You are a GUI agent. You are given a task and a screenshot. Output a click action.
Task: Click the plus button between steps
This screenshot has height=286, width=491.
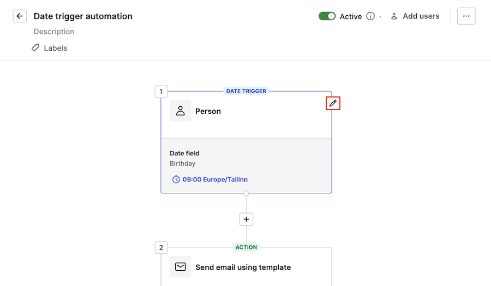246,219
